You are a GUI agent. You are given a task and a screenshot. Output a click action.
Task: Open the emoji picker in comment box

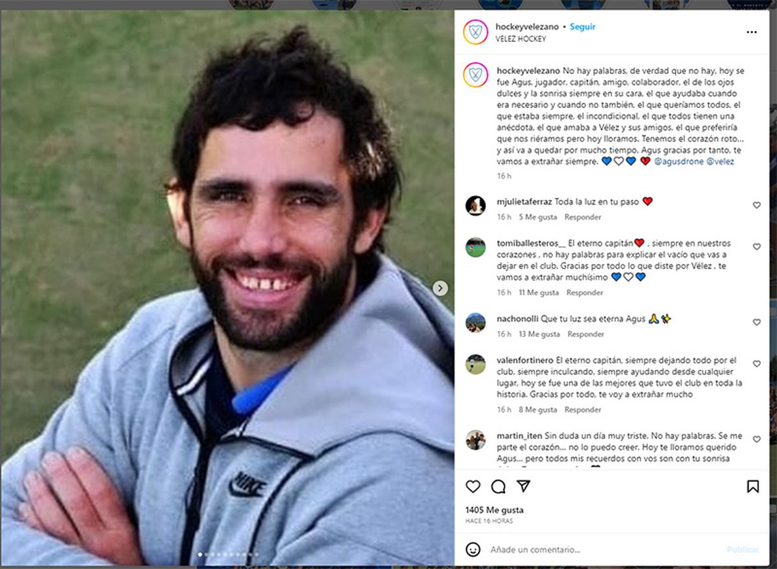click(473, 550)
